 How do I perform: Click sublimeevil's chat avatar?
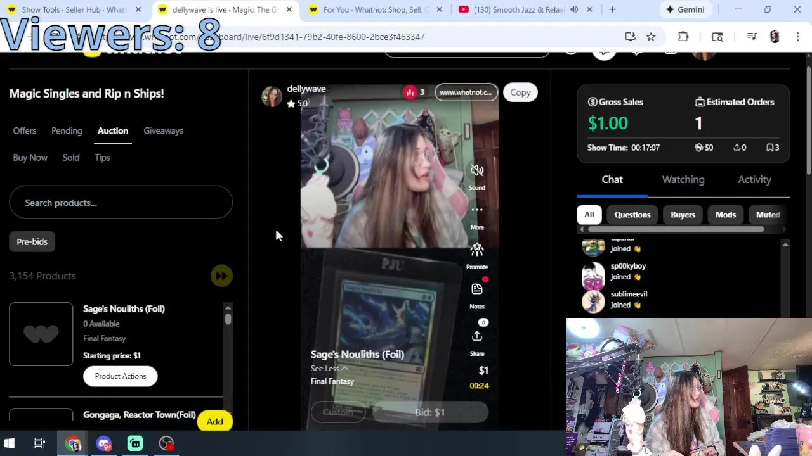point(593,301)
